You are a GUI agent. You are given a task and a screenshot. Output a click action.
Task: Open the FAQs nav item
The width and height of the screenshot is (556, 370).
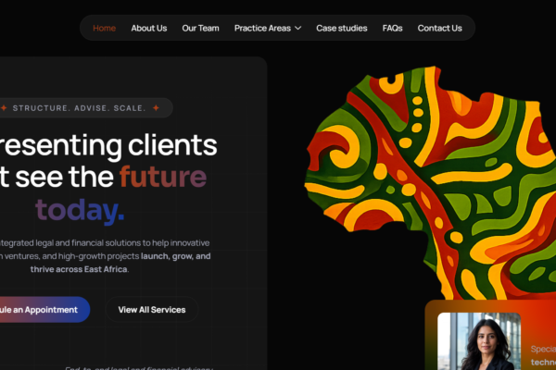point(392,28)
